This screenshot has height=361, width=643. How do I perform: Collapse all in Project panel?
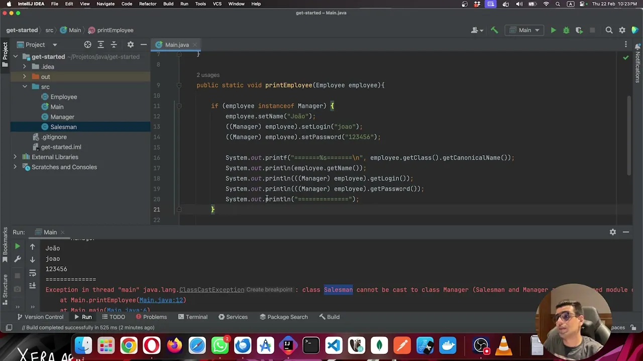[x=114, y=45]
